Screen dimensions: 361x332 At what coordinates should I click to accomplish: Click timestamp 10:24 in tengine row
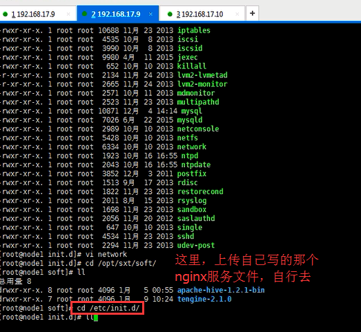point(162,299)
